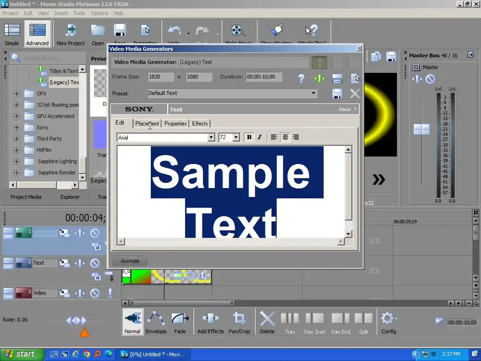Click the playback Rate slider handle

[77, 321]
